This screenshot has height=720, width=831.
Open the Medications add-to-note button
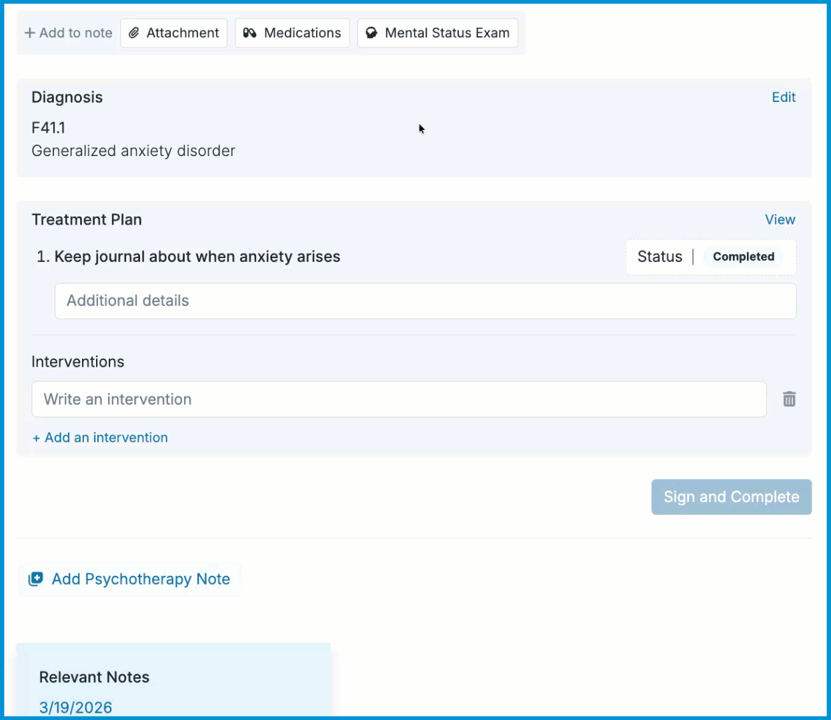pos(292,33)
